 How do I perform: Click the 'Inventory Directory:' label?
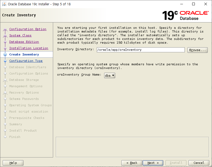pos(75,49)
